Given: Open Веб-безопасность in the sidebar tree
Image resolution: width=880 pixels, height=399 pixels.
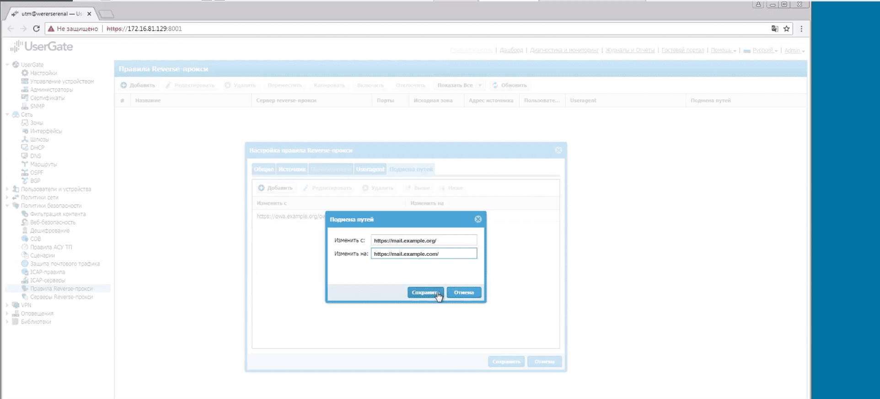Looking at the screenshot, I should click(x=53, y=222).
